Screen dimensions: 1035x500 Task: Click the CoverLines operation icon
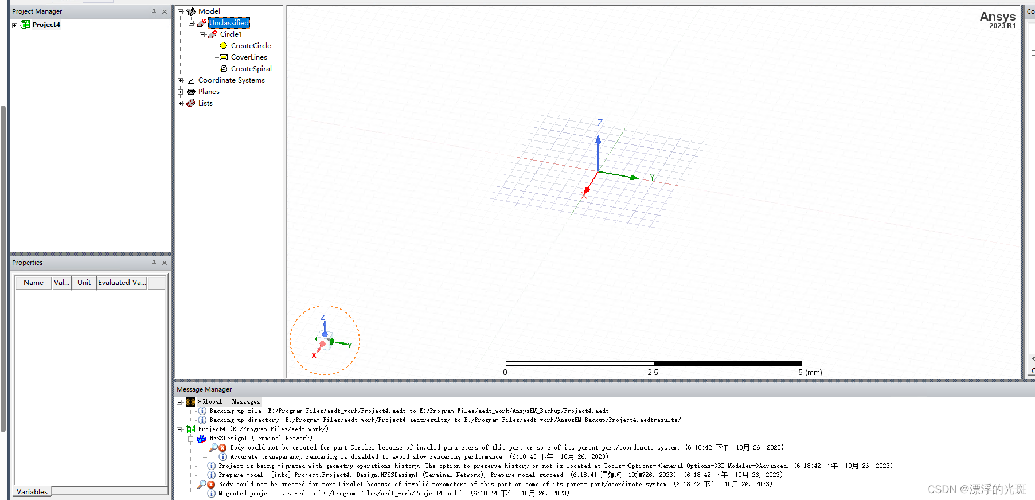coord(224,57)
